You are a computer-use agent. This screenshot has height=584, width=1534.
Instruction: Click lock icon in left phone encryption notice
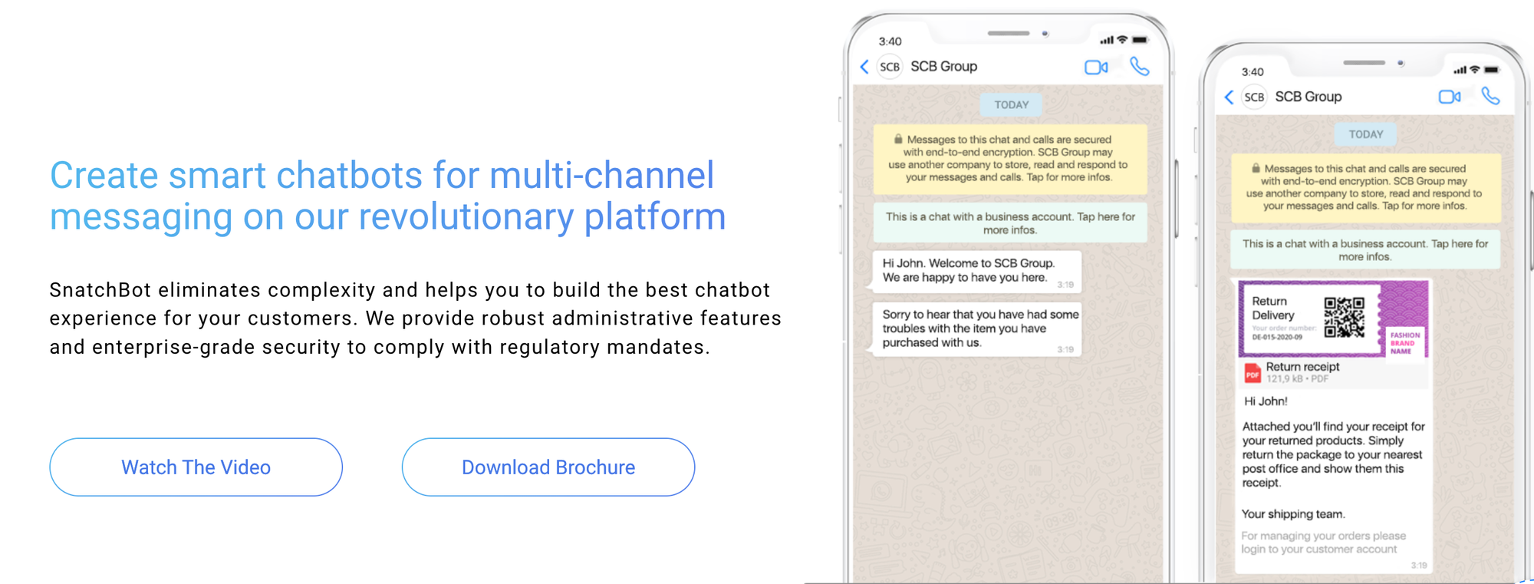897,139
